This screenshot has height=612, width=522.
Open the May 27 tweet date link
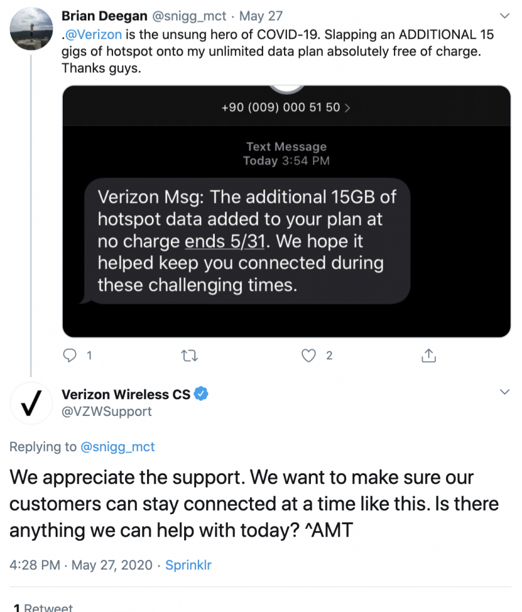click(261, 16)
